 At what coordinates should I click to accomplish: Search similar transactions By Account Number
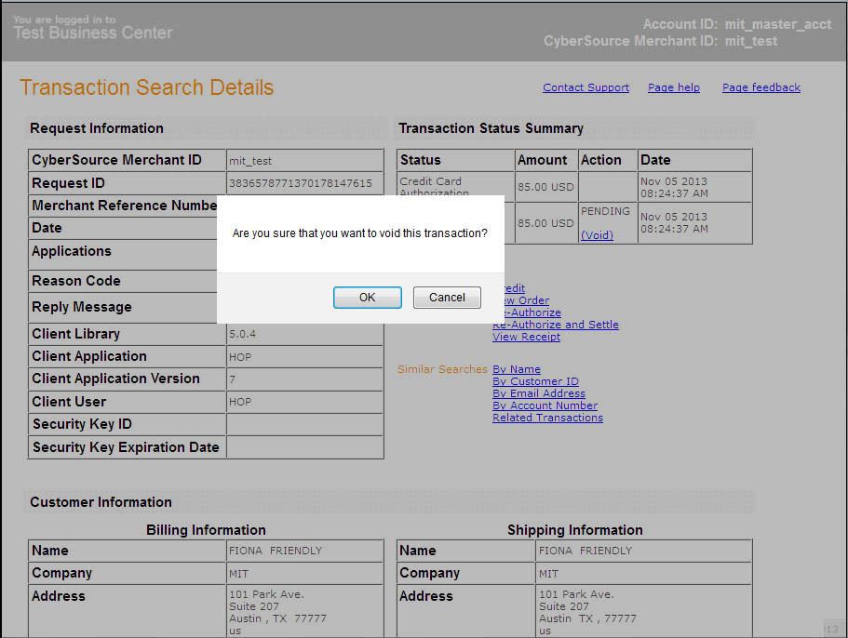click(x=545, y=405)
